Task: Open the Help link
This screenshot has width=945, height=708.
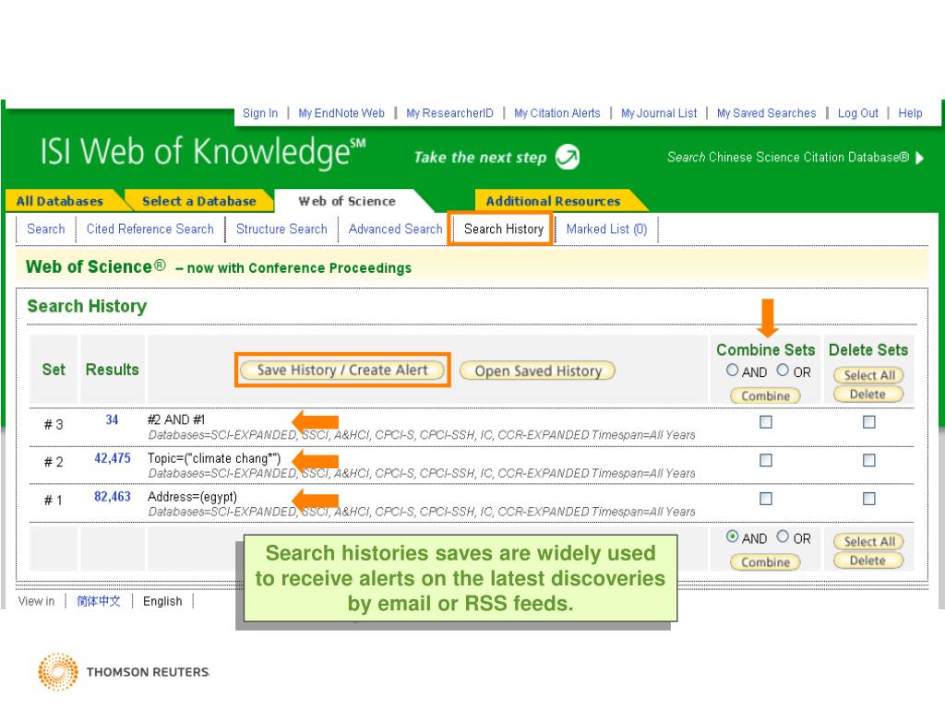Action: [910, 113]
